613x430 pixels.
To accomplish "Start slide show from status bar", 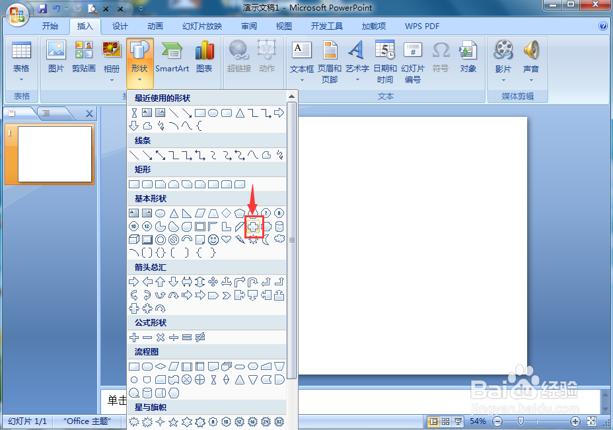I will [x=457, y=421].
